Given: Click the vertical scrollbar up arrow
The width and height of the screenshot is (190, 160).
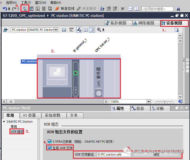Looking at the screenshot, I should 180,36.
